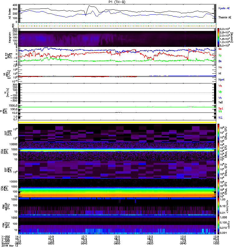This screenshot has height=250, width=234.
Task: Click the mV/m color bar beside FBK panel
Action: [x=218, y=207]
